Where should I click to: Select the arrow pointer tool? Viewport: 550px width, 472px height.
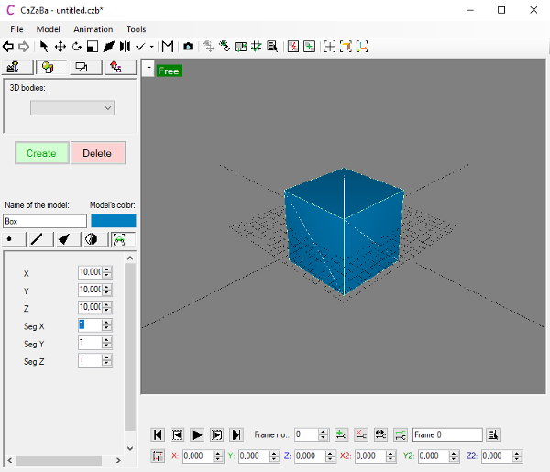tap(44, 46)
